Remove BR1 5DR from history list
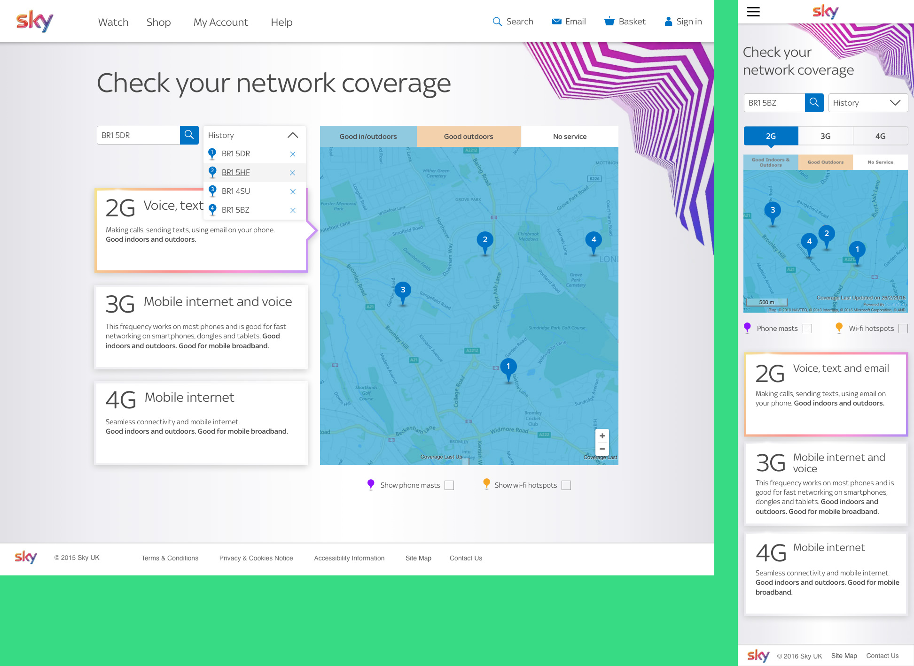This screenshot has width=914, height=666. click(293, 154)
